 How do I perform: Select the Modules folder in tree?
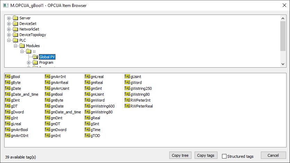(x=33, y=46)
